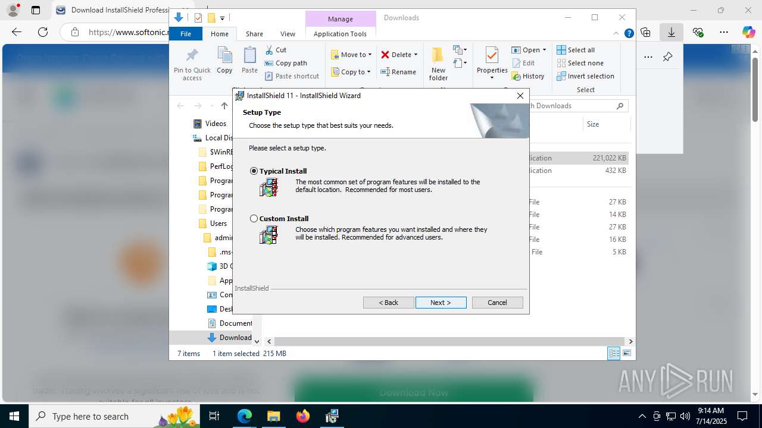Open the File menu in Explorer
Image resolution: width=762 pixels, height=428 pixels.
[186, 34]
